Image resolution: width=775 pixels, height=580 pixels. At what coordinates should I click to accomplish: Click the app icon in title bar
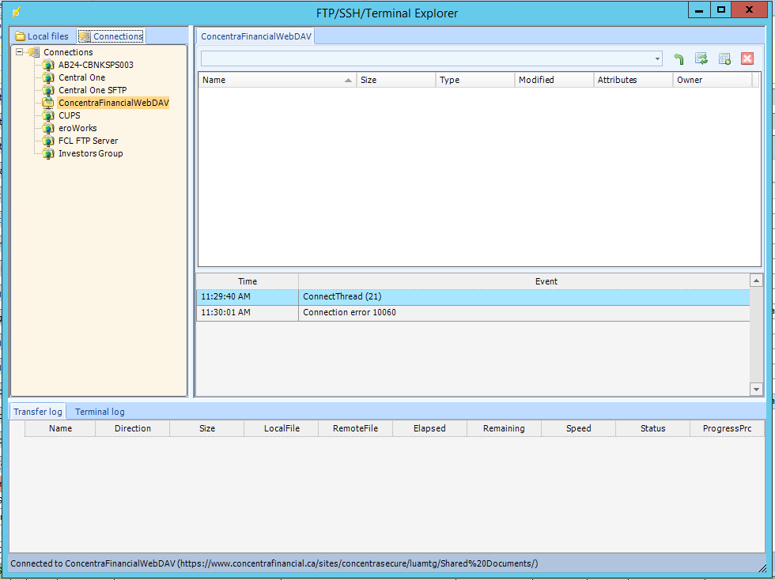pyautogui.click(x=16, y=12)
